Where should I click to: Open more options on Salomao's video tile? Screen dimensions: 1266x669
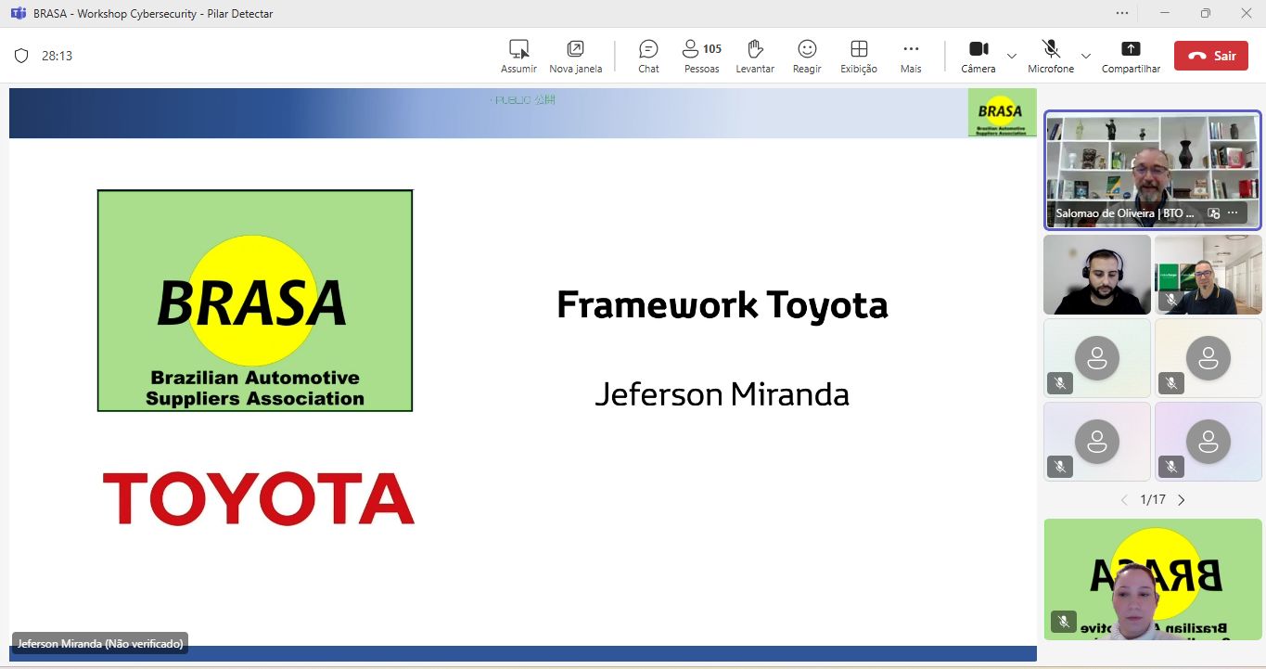pyautogui.click(x=1233, y=213)
